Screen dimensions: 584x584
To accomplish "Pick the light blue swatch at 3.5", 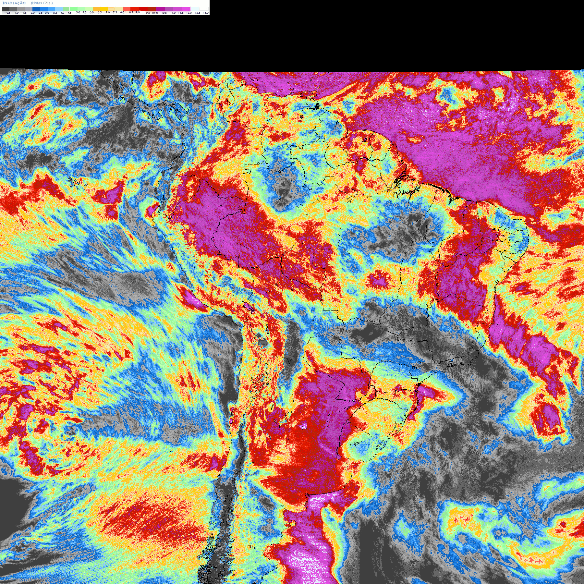I will coord(59,9).
